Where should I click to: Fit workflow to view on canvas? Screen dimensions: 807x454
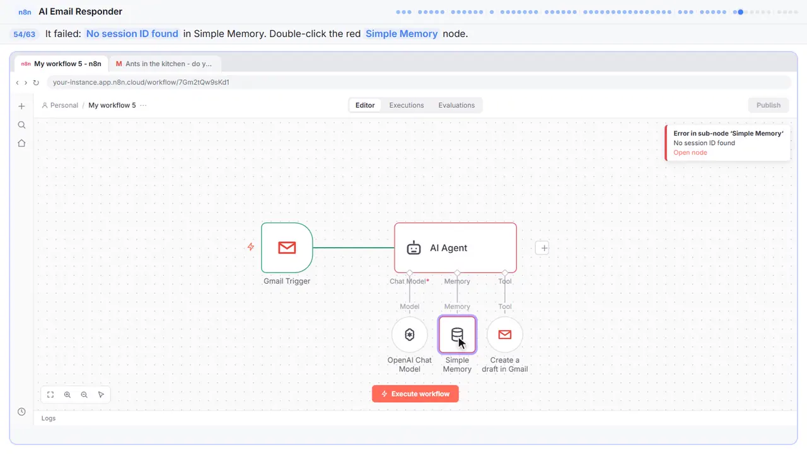pyautogui.click(x=50, y=395)
